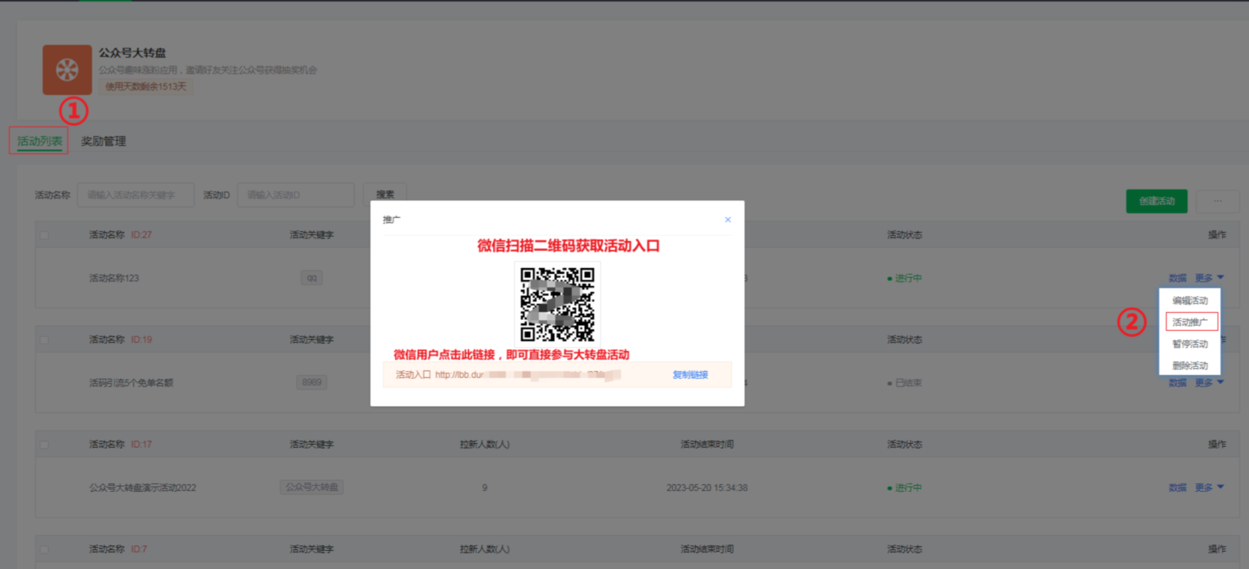Open the ellipsis more-options button

(x=1218, y=201)
